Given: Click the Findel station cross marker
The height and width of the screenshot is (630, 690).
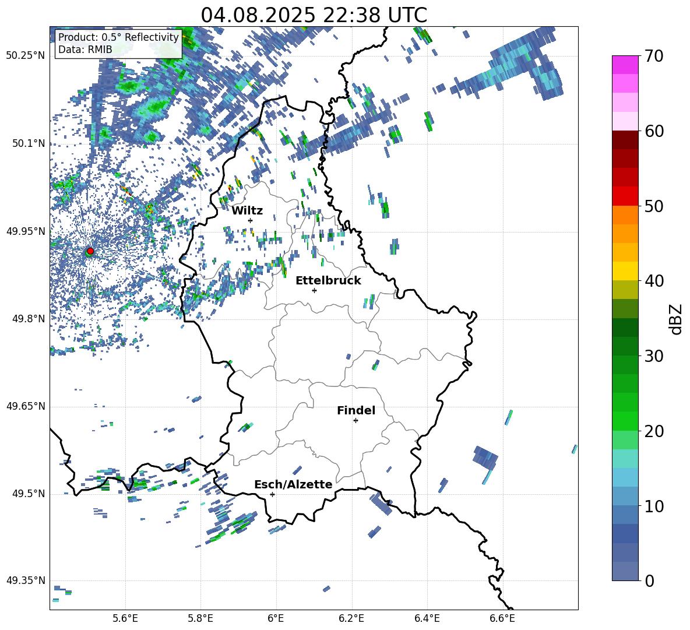Looking at the screenshot, I should pyautogui.click(x=355, y=421).
